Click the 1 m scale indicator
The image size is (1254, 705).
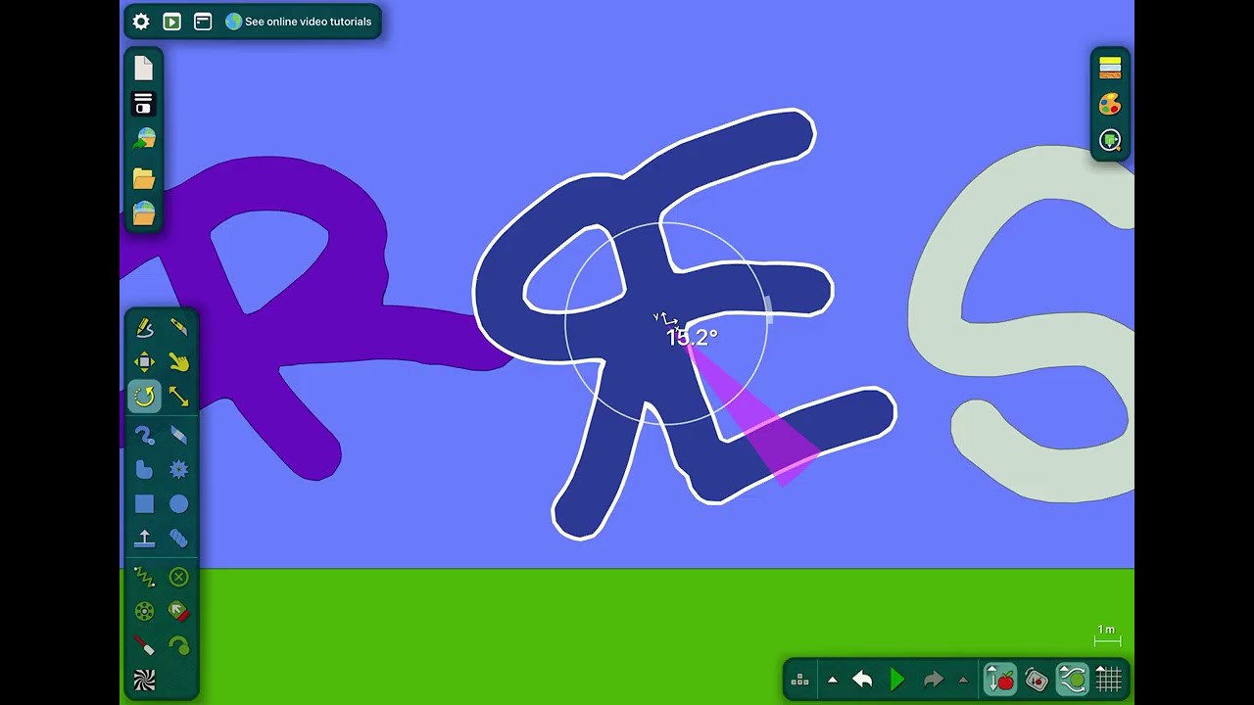(1107, 635)
